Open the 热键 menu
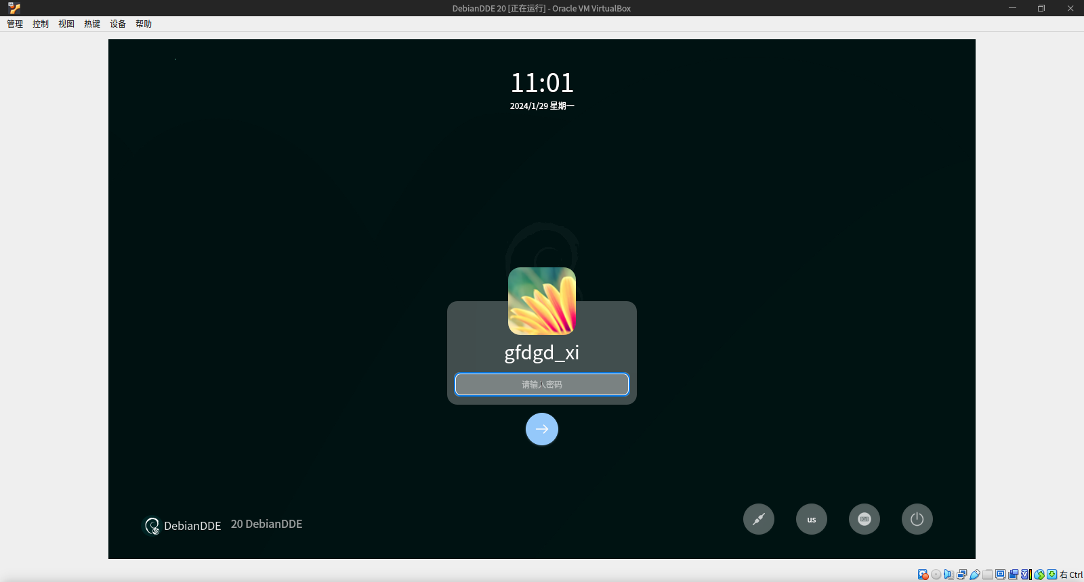1084x582 pixels. click(92, 24)
